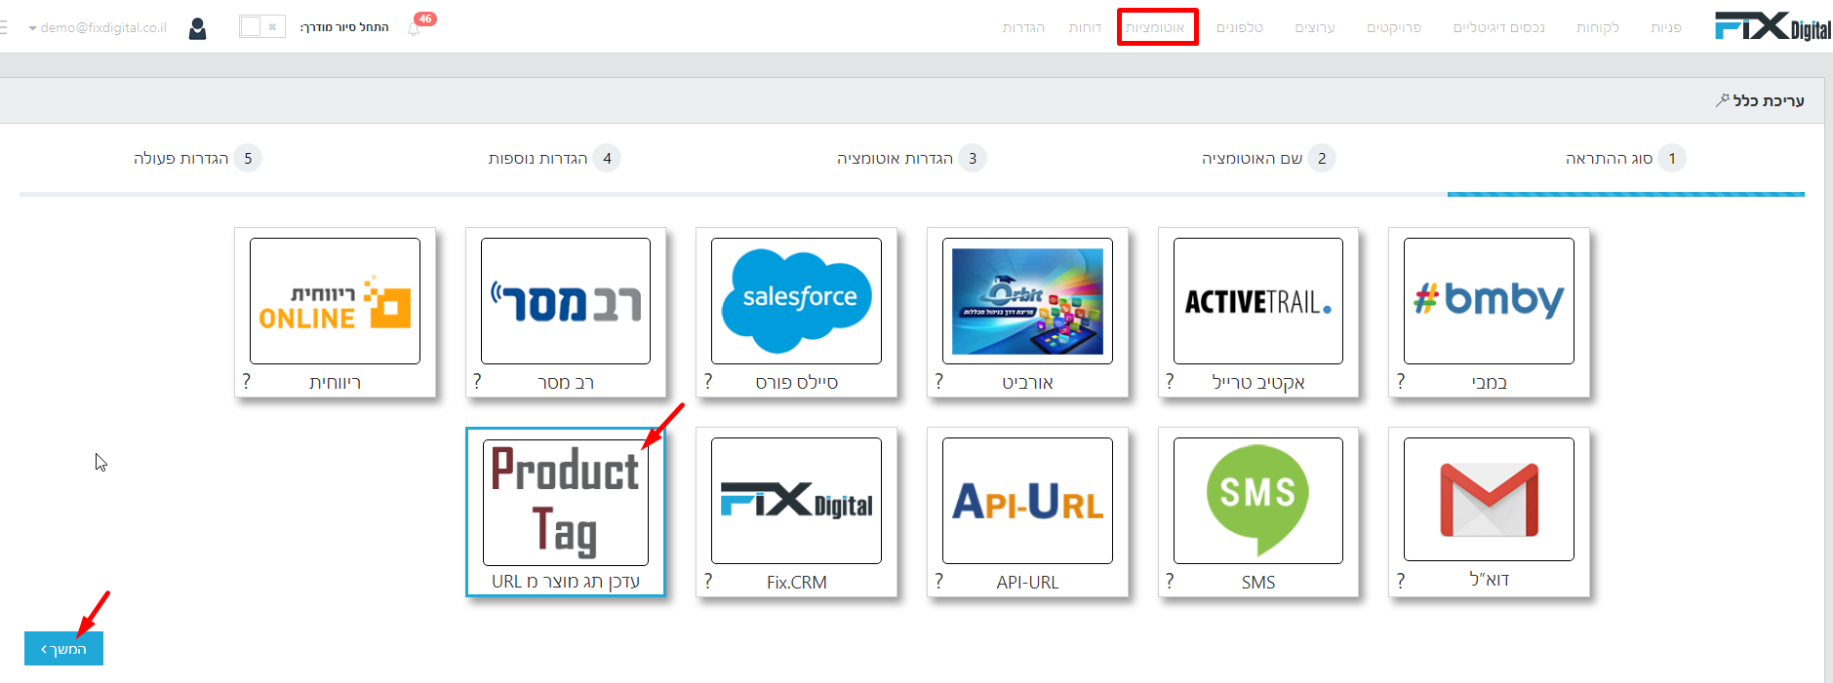Open help for the סיילס פורס card
Image resolution: width=1833 pixels, height=683 pixels.
click(708, 381)
